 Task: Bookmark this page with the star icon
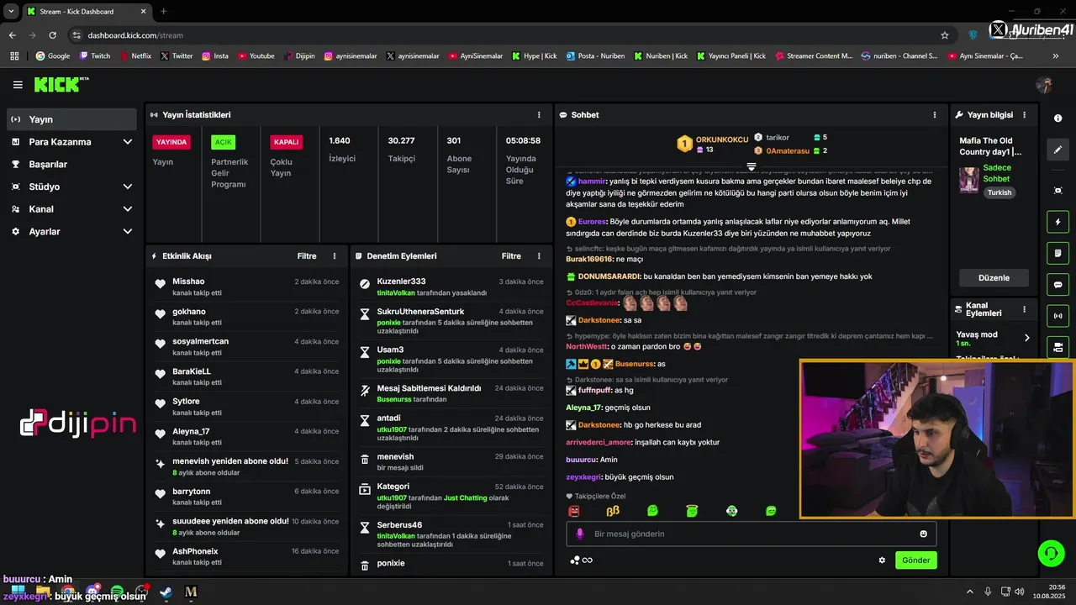coord(945,35)
